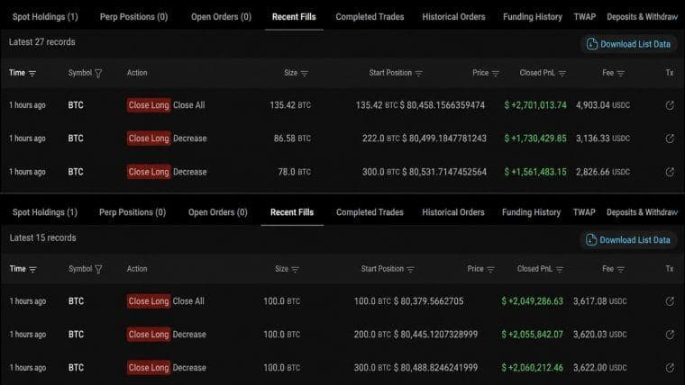
Task: Click Time sort icon in 27-records table
Action: click(32, 73)
